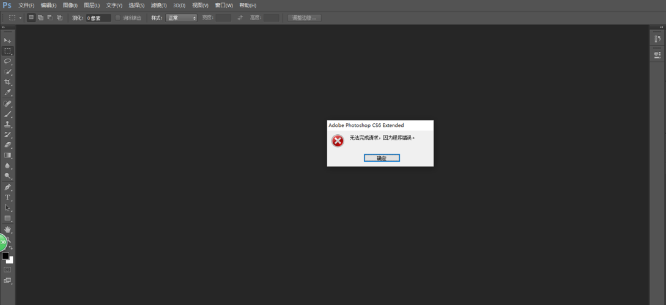This screenshot has width=666, height=305.
Task: Select the Quick Selection tool
Action: point(8,71)
